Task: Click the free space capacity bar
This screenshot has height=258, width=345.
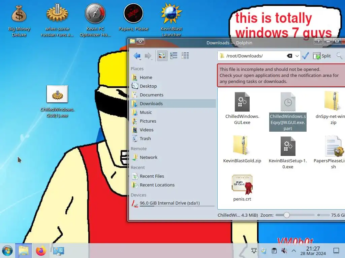Action: [323, 215]
